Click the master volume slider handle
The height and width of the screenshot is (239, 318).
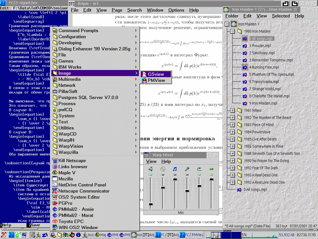click(150, 204)
